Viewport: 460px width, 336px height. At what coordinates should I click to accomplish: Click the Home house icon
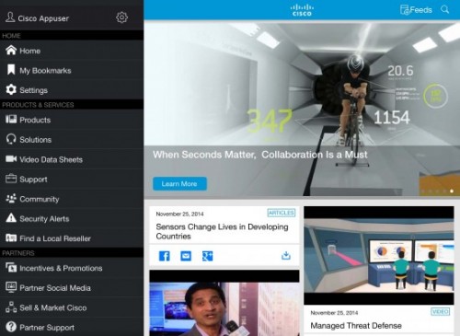[x=11, y=50]
